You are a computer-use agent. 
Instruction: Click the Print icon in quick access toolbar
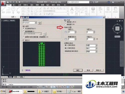pyautogui.click(x=19, y=2)
